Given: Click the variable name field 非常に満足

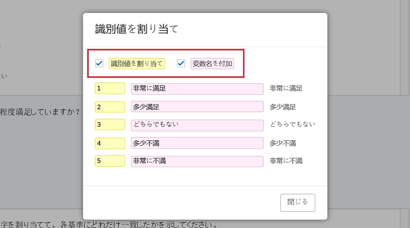Looking at the screenshot, I should [x=197, y=89].
